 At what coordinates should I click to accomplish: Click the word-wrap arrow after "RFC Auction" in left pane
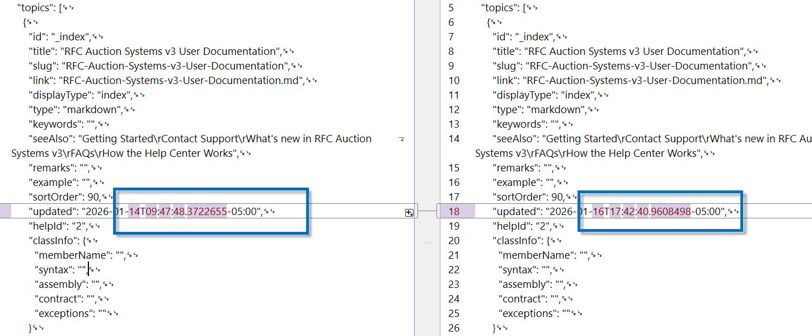(x=401, y=139)
